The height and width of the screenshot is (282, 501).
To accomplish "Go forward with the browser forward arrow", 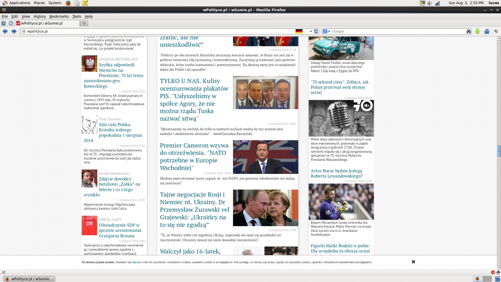I will pos(14,31).
